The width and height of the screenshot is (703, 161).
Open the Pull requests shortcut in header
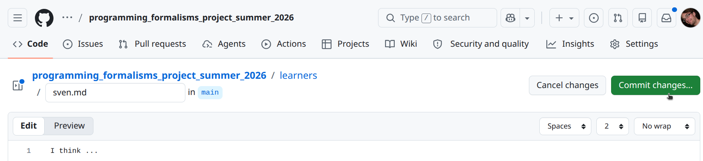click(x=618, y=18)
